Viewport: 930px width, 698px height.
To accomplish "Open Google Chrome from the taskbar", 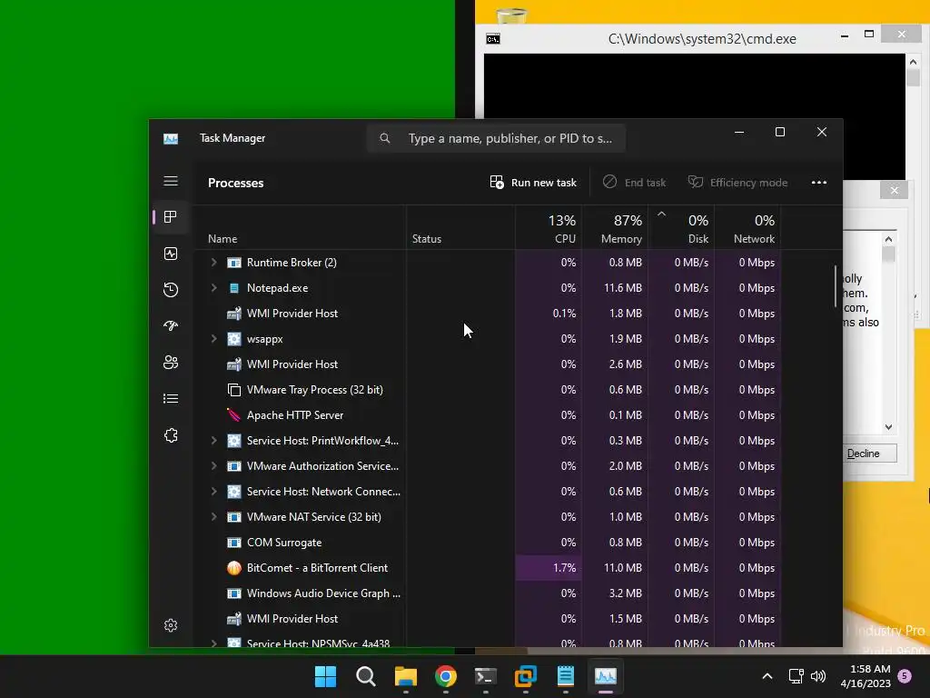I will (x=445, y=676).
